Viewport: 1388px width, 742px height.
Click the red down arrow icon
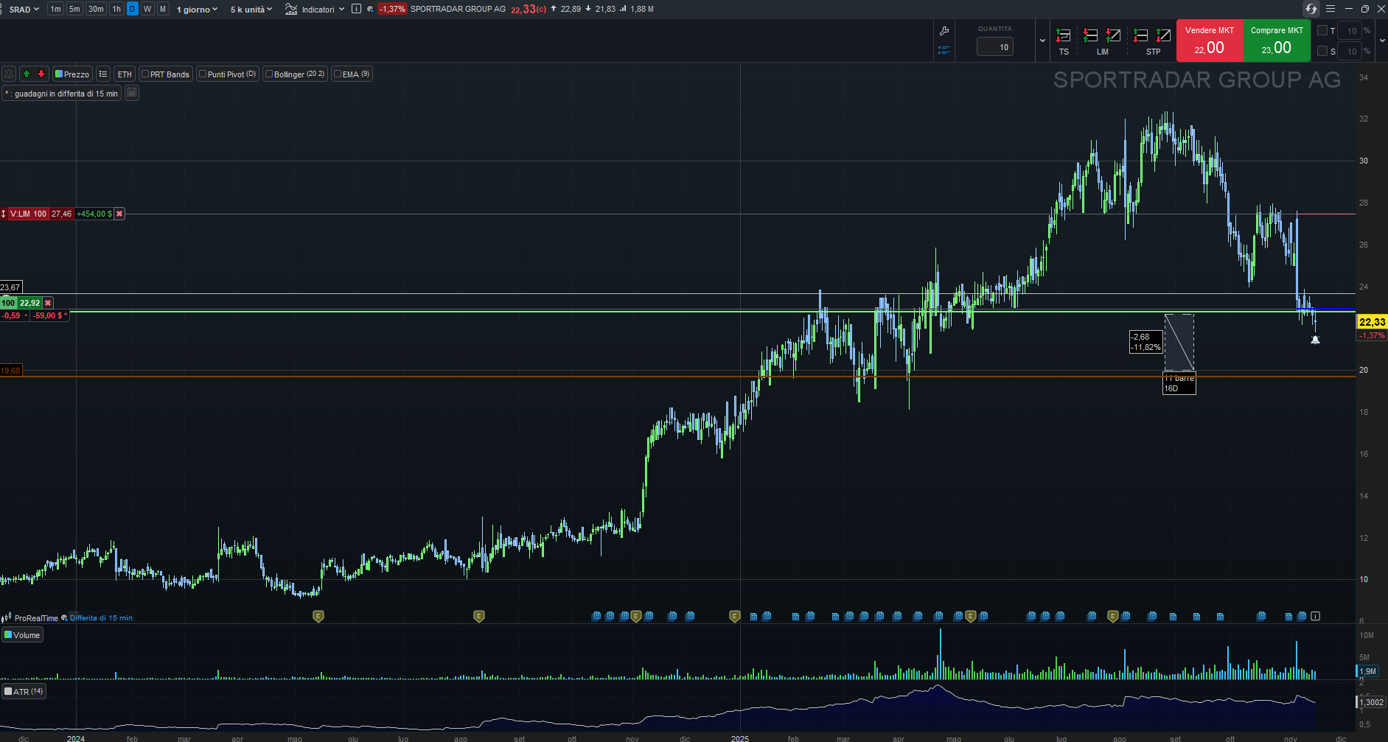pyautogui.click(x=41, y=74)
